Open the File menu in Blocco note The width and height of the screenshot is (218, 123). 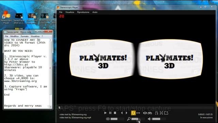click(x=6, y=36)
